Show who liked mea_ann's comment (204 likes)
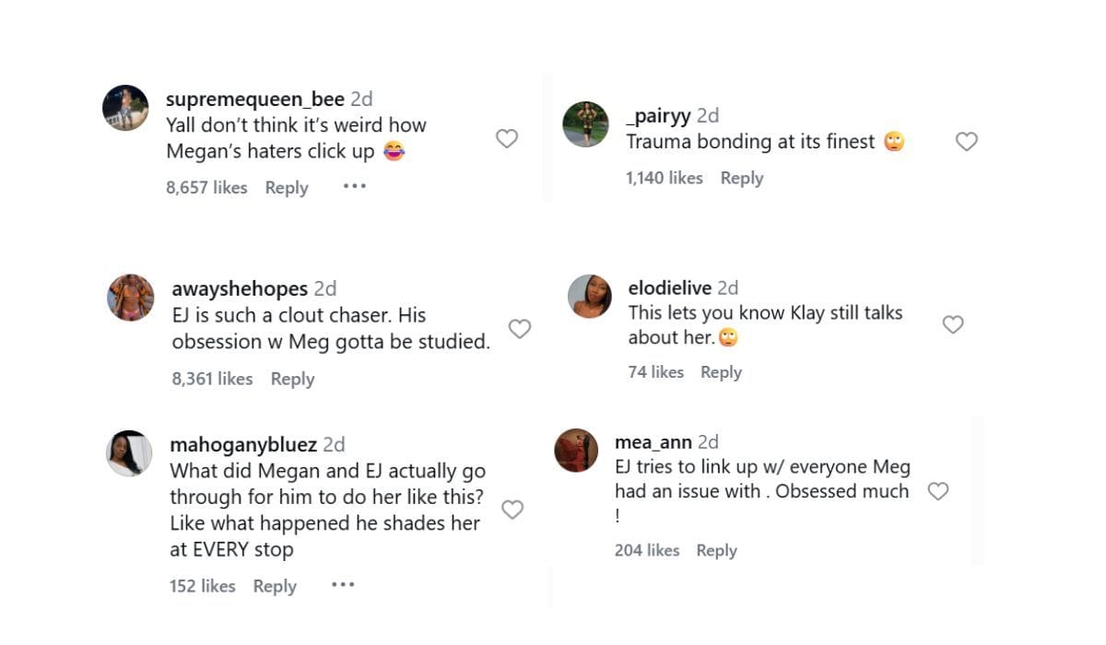The width and height of the screenshot is (1106, 645). coord(647,550)
